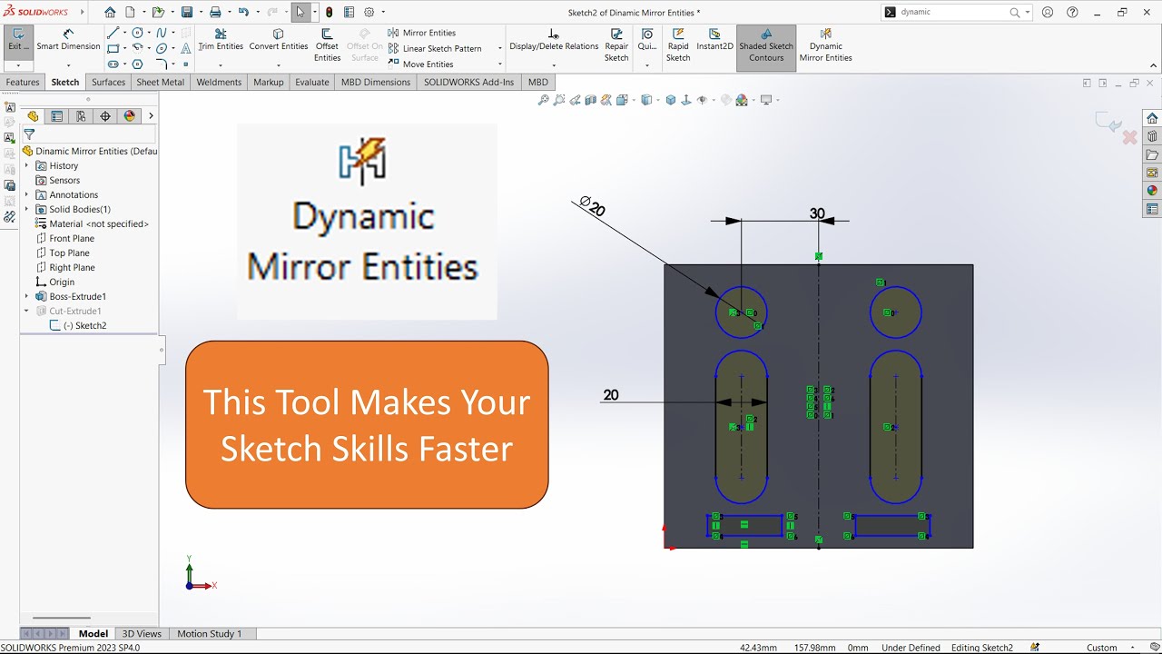Image resolution: width=1162 pixels, height=654 pixels.
Task: Select Sketch2 in the feature tree
Action: point(78,326)
